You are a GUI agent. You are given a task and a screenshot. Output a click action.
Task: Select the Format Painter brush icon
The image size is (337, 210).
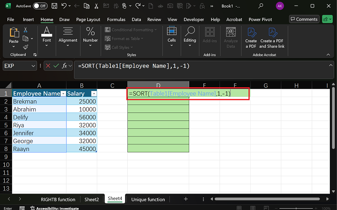pyautogui.click(x=25, y=47)
